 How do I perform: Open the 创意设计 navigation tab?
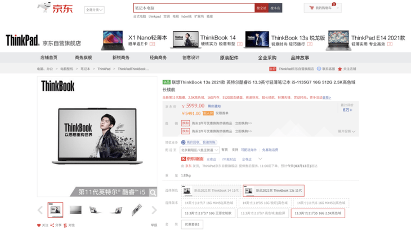[191, 57]
